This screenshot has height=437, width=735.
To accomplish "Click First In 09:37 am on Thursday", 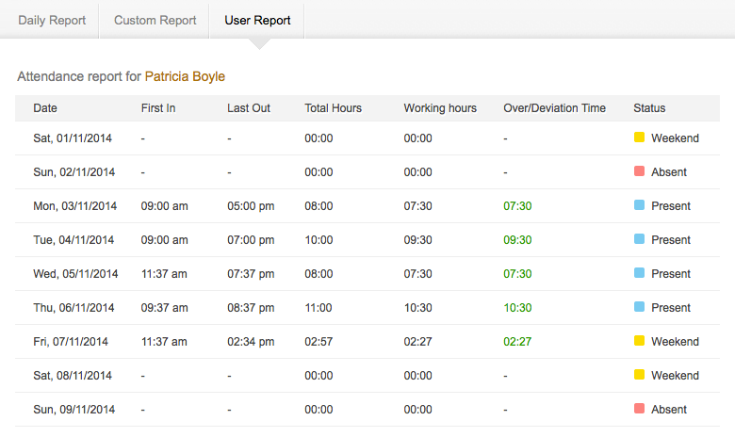I will pos(165,308).
